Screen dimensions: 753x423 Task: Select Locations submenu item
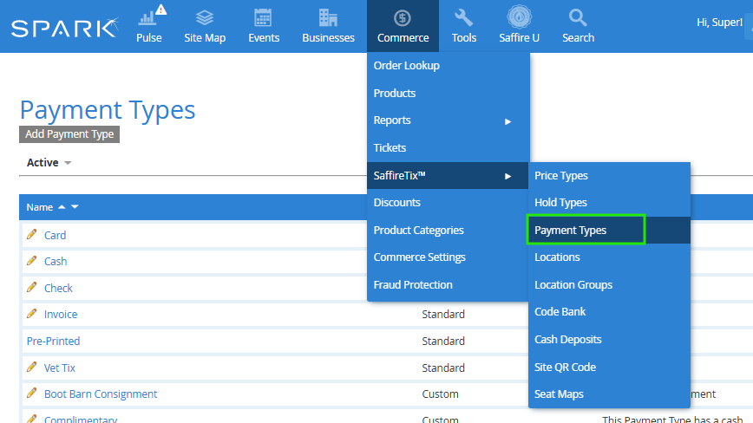point(557,257)
